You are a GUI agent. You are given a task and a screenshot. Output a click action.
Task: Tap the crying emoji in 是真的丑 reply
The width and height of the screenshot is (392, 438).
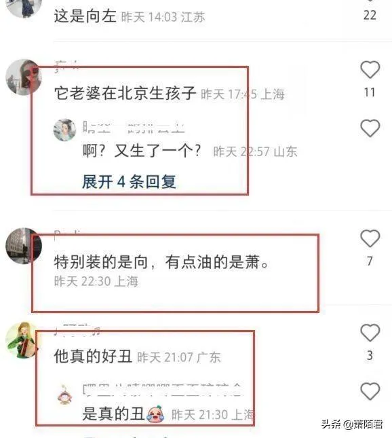tap(156, 414)
